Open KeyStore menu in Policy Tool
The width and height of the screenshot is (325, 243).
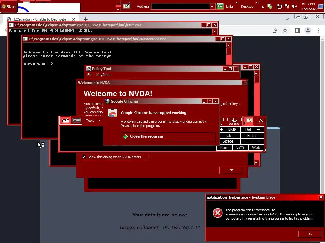coord(103,75)
